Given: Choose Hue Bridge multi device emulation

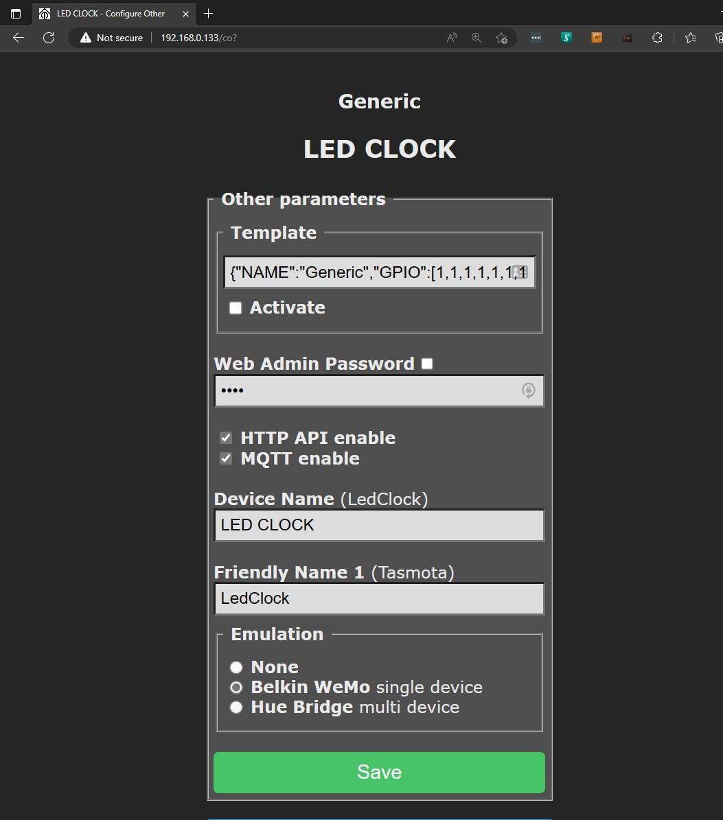Looking at the screenshot, I should pos(236,707).
